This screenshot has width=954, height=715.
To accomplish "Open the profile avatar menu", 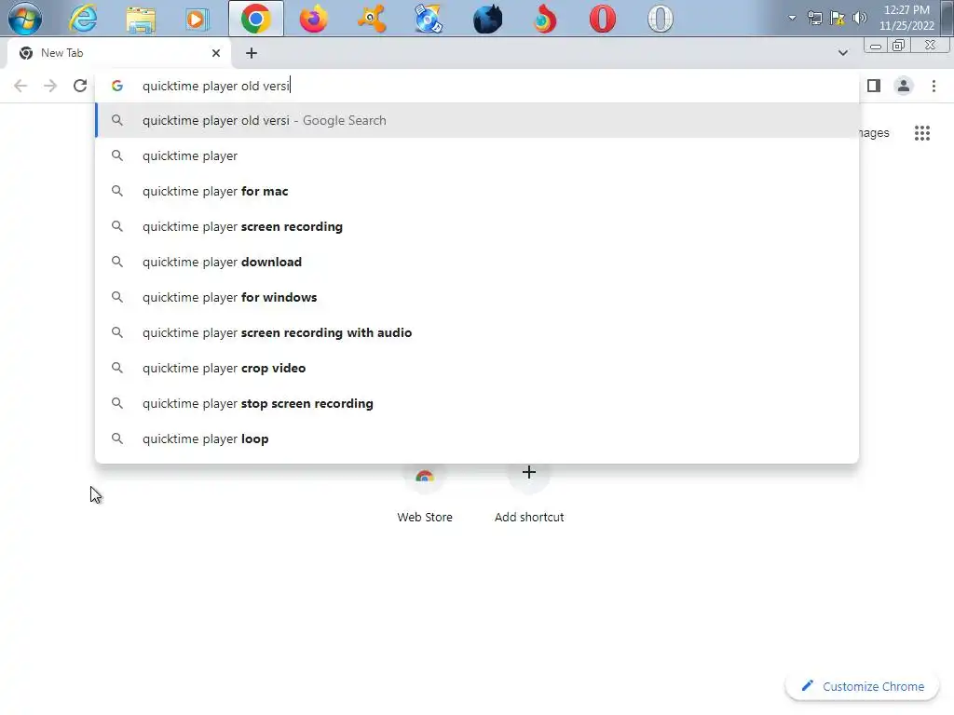I will click(904, 86).
